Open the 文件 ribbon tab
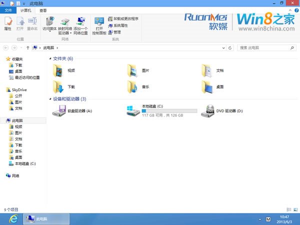 point(8,10)
